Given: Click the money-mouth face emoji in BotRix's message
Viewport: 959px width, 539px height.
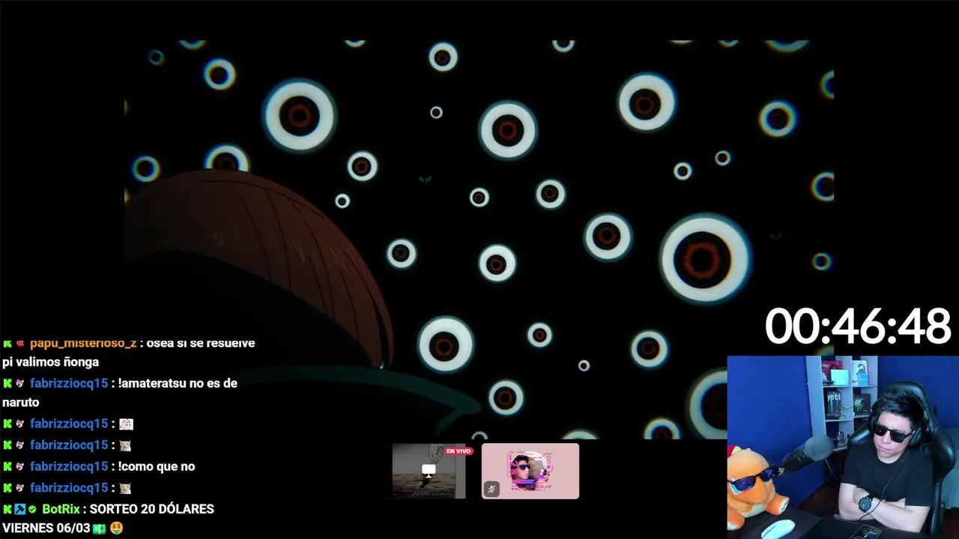Looking at the screenshot, I should [x=116, y=529].
